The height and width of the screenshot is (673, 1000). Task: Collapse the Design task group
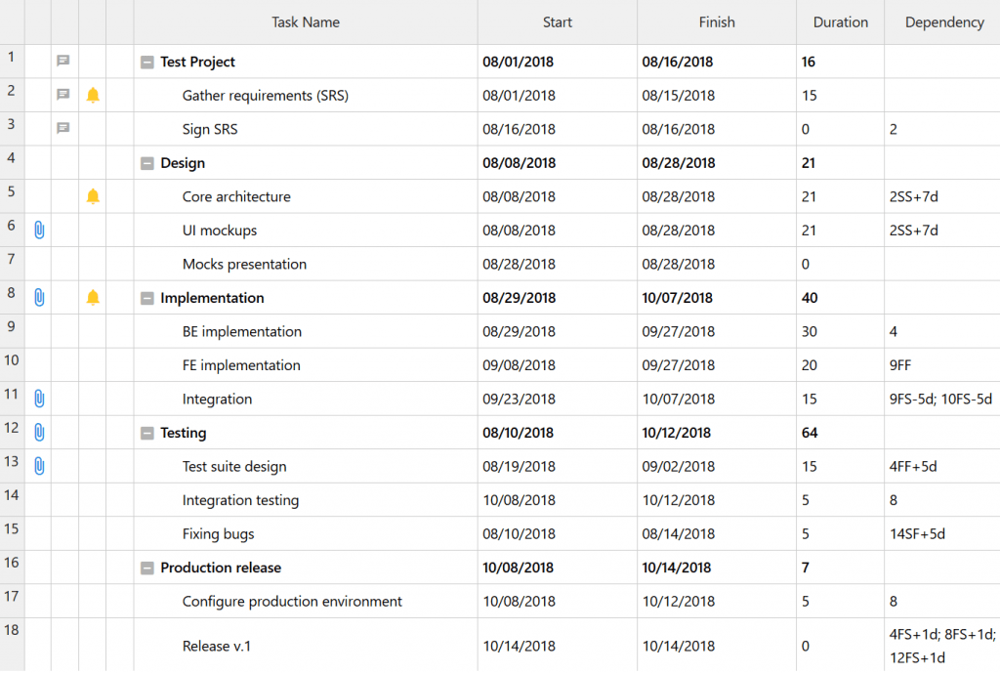tap(147, 163)
